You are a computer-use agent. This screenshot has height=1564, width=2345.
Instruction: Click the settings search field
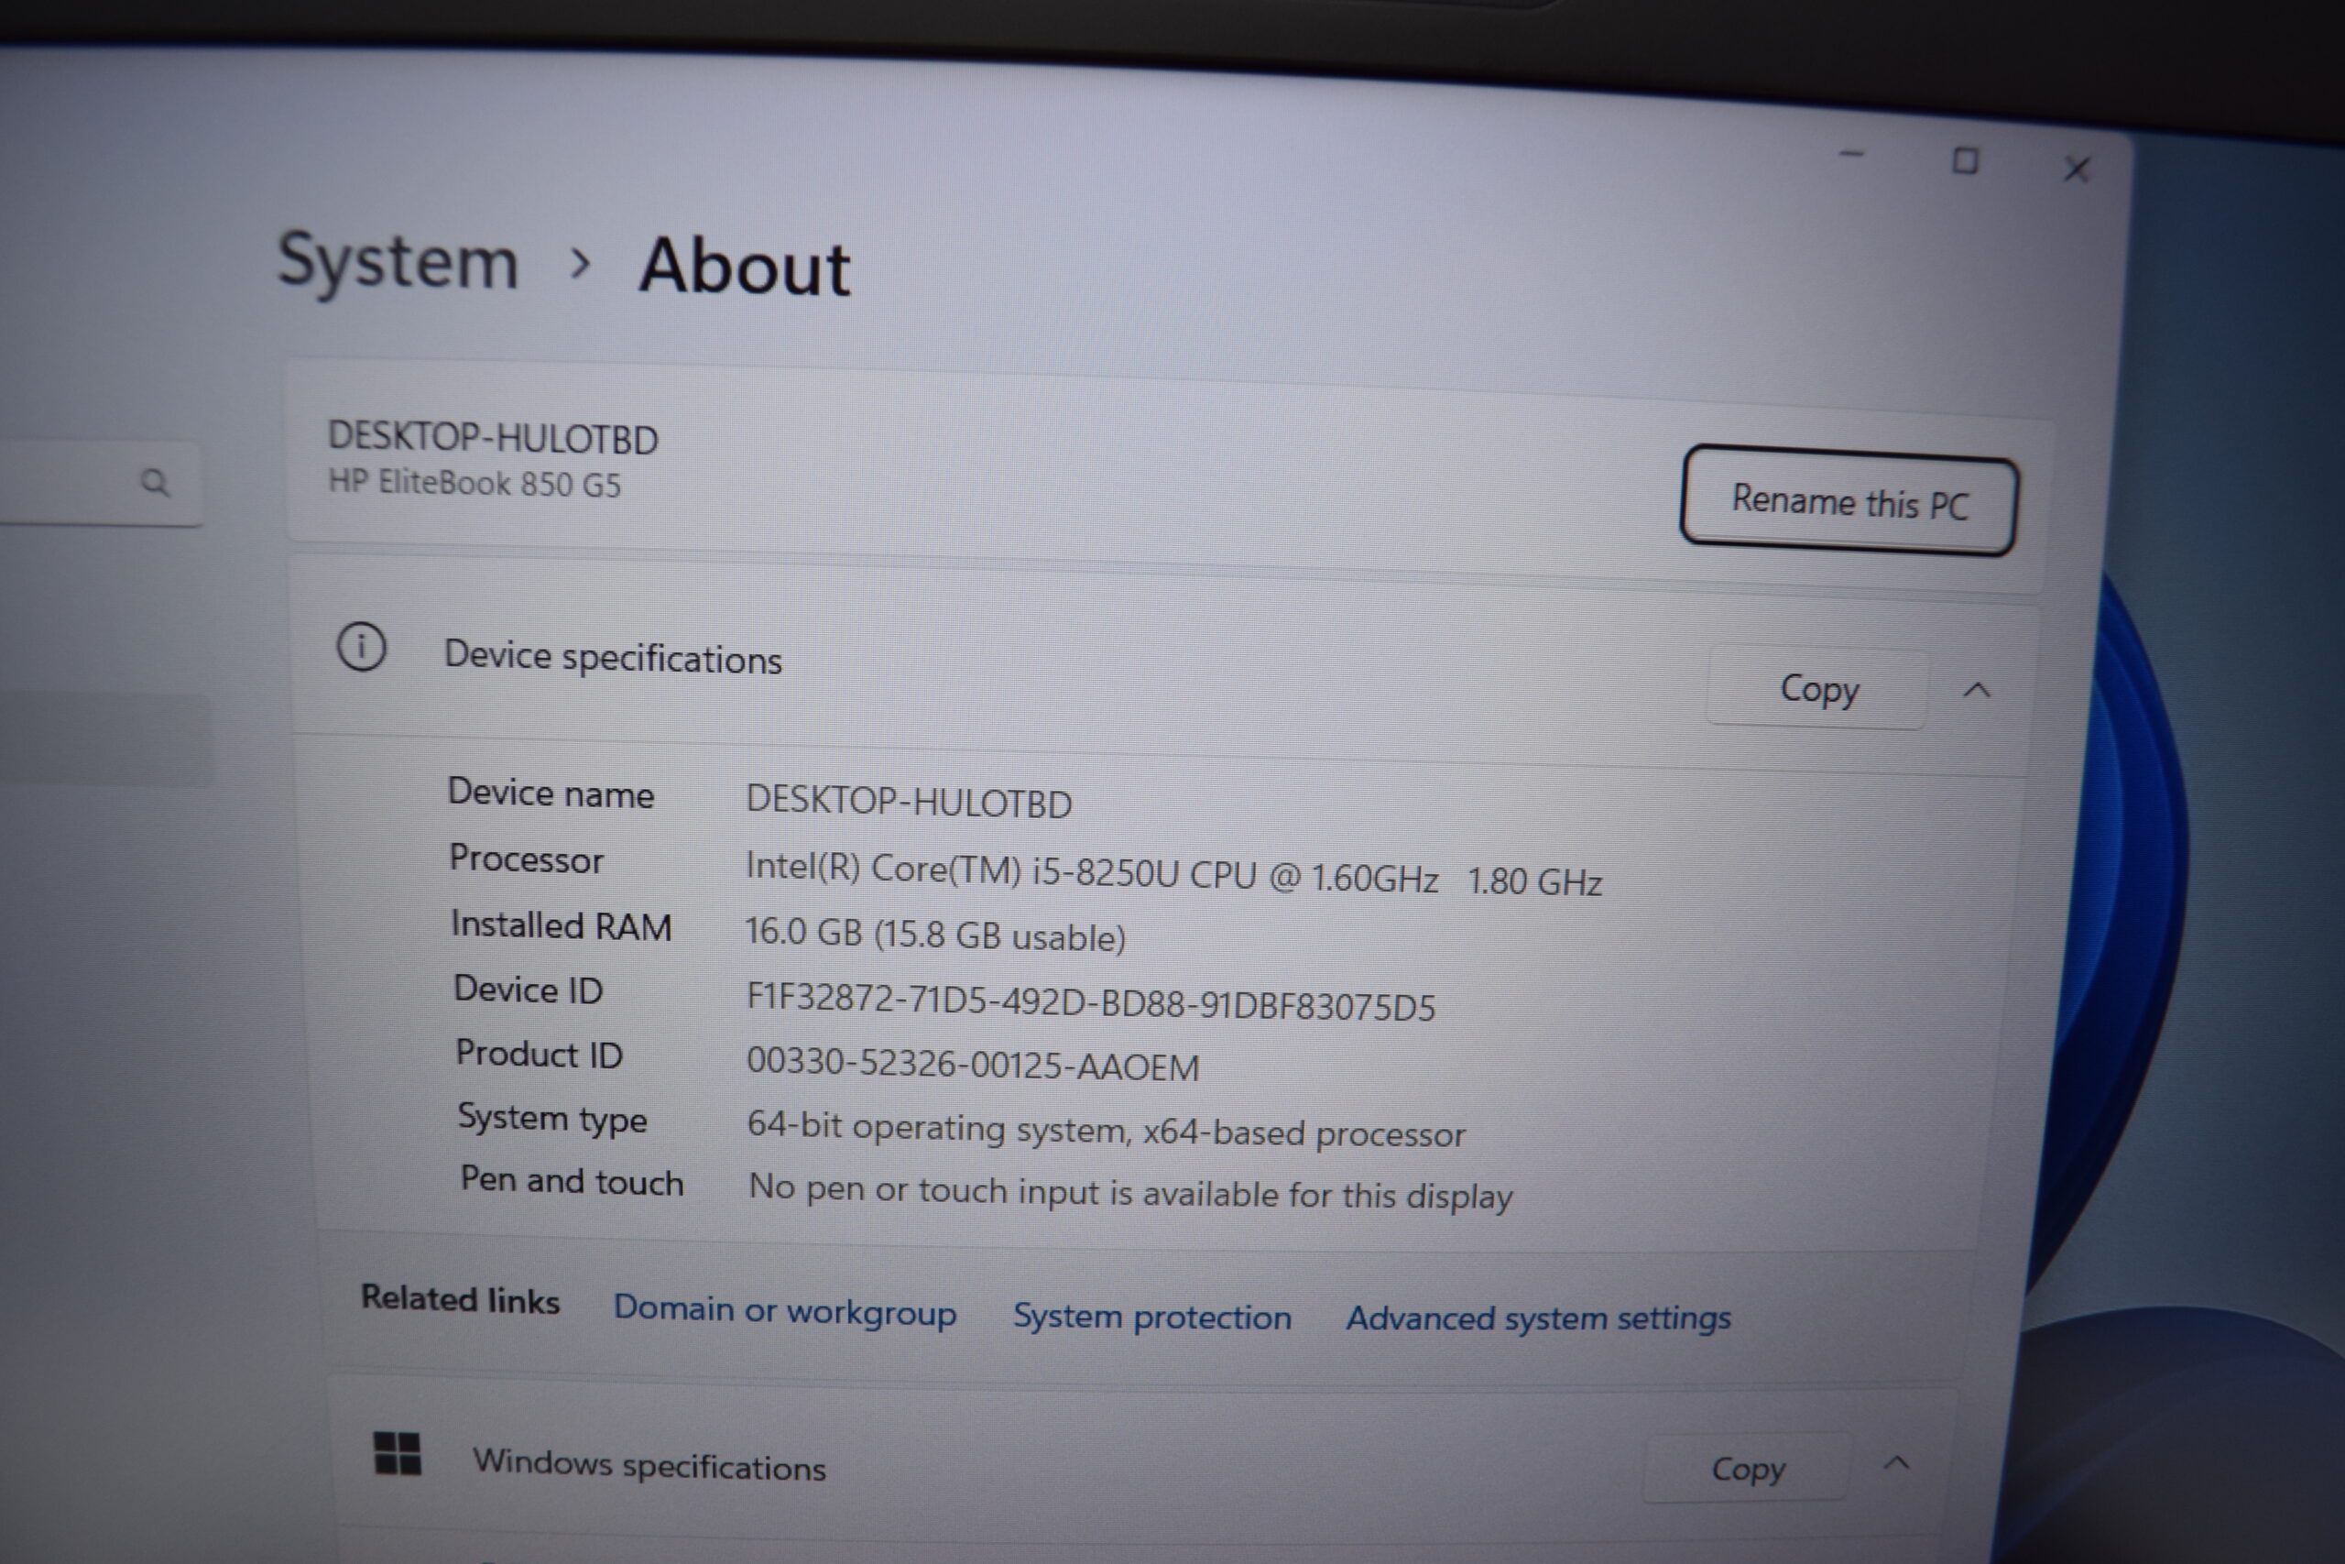tap(100, 483)
